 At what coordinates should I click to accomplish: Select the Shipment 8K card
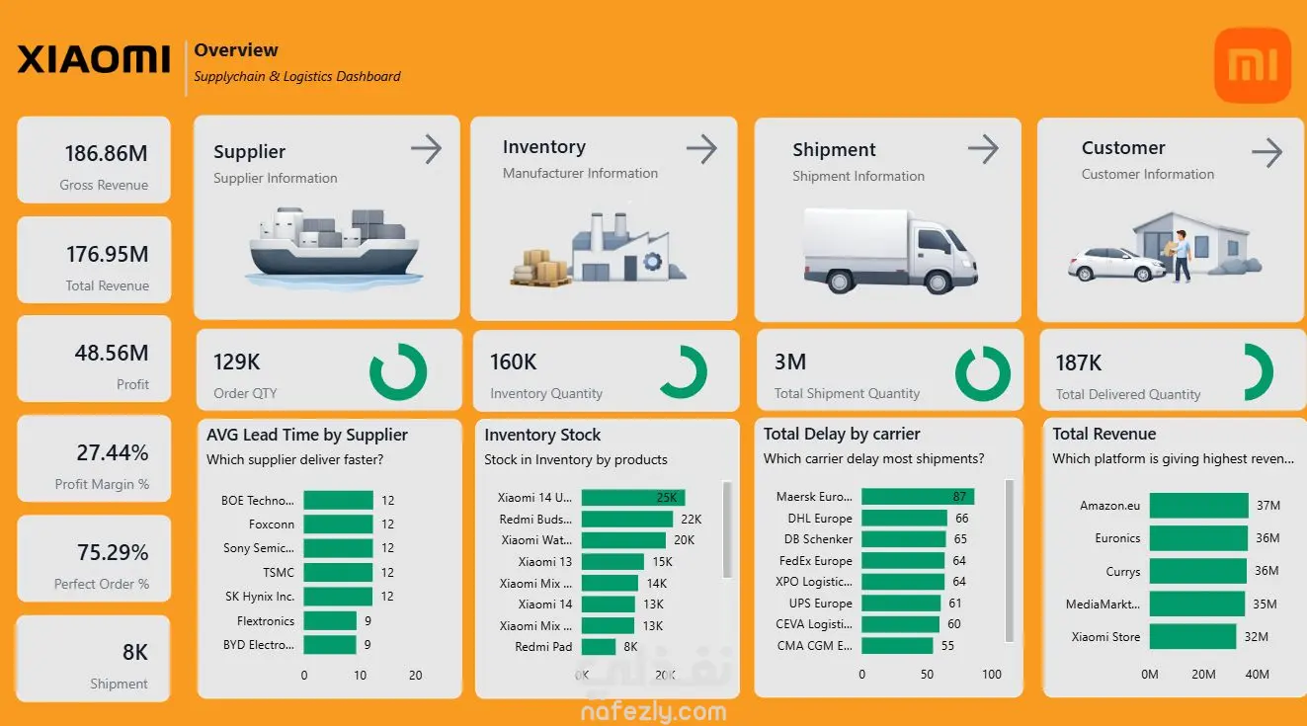coord(94,659)
